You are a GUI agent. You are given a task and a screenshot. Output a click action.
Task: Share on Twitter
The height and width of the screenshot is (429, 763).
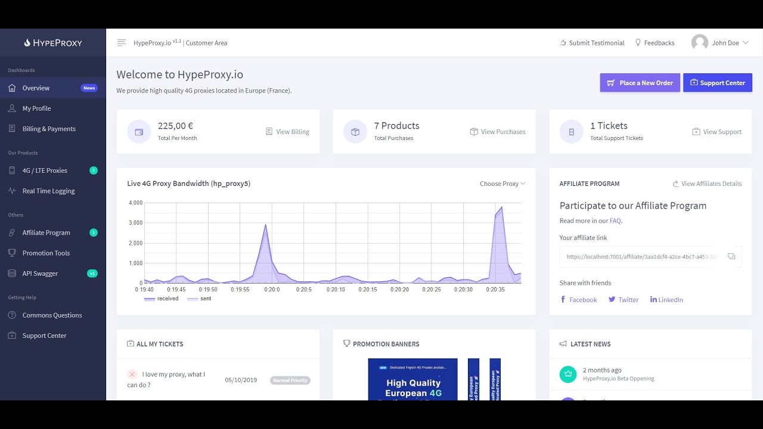(623, 300)
